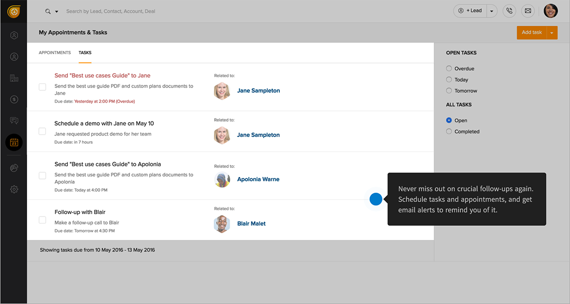
Task: Click the Add task button
Action: (x=532, y=33)
